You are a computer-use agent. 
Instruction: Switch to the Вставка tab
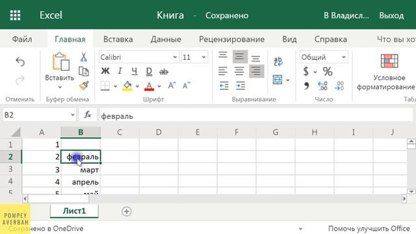(x=118, y=39)
